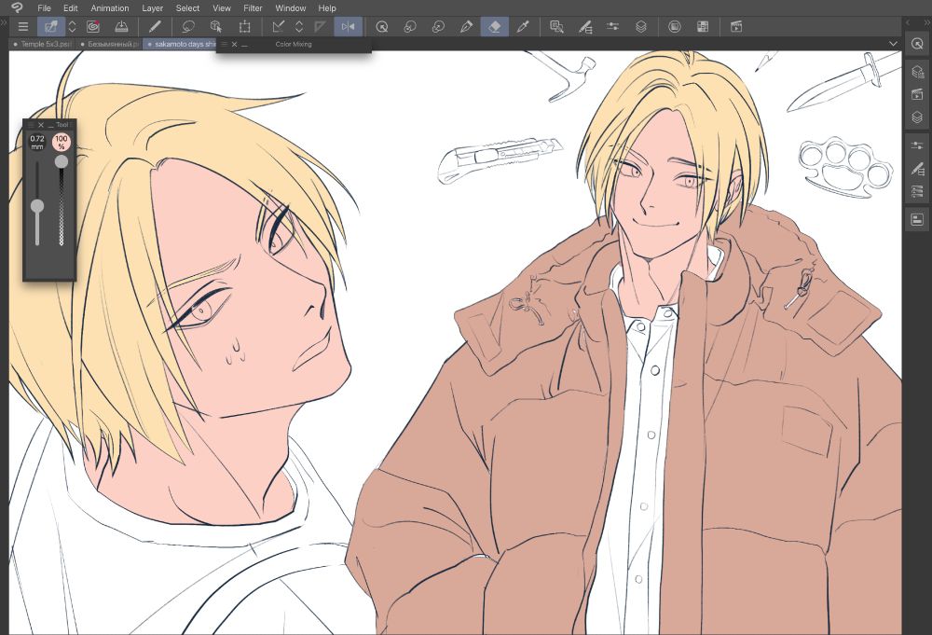Open the Layers stack icon in command bar

pos(641,27)
